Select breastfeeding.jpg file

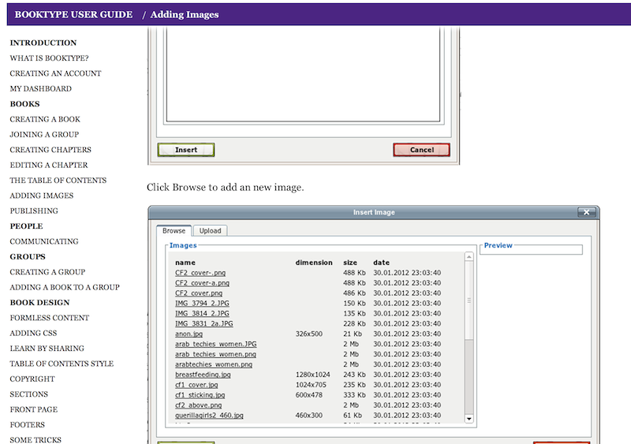click(x=203, y=375)
